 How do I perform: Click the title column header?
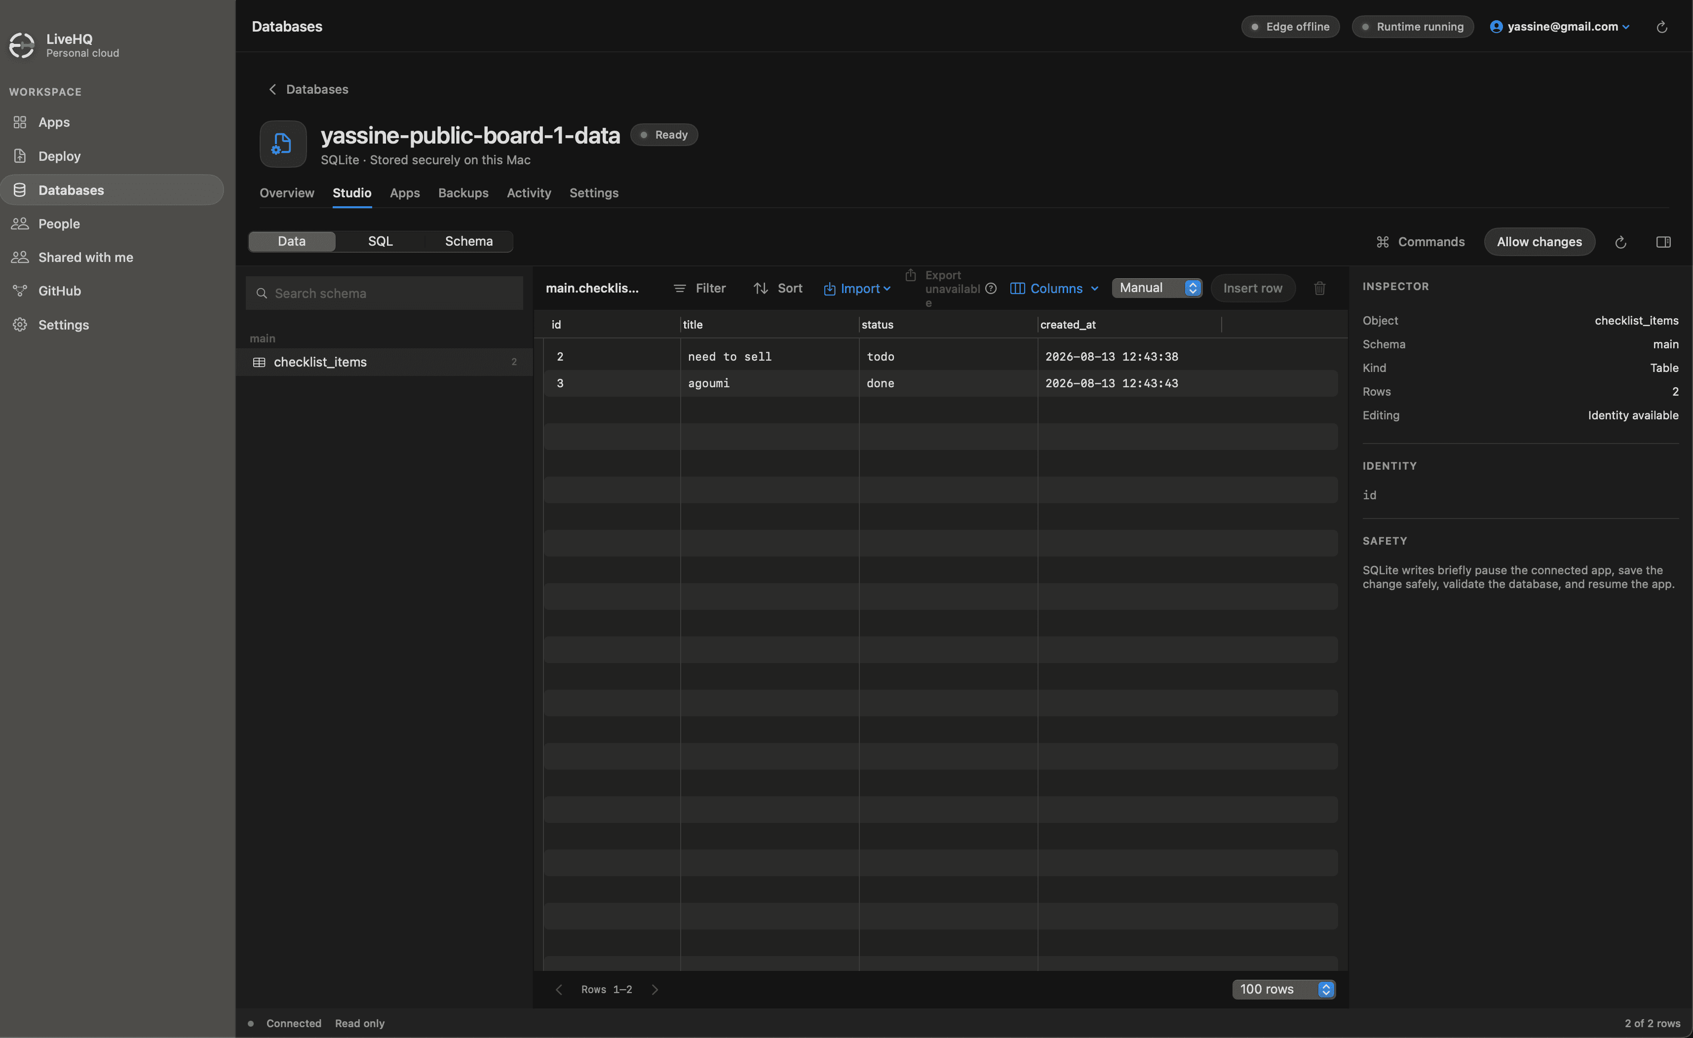pyautogui.click(x=770, y=324)
